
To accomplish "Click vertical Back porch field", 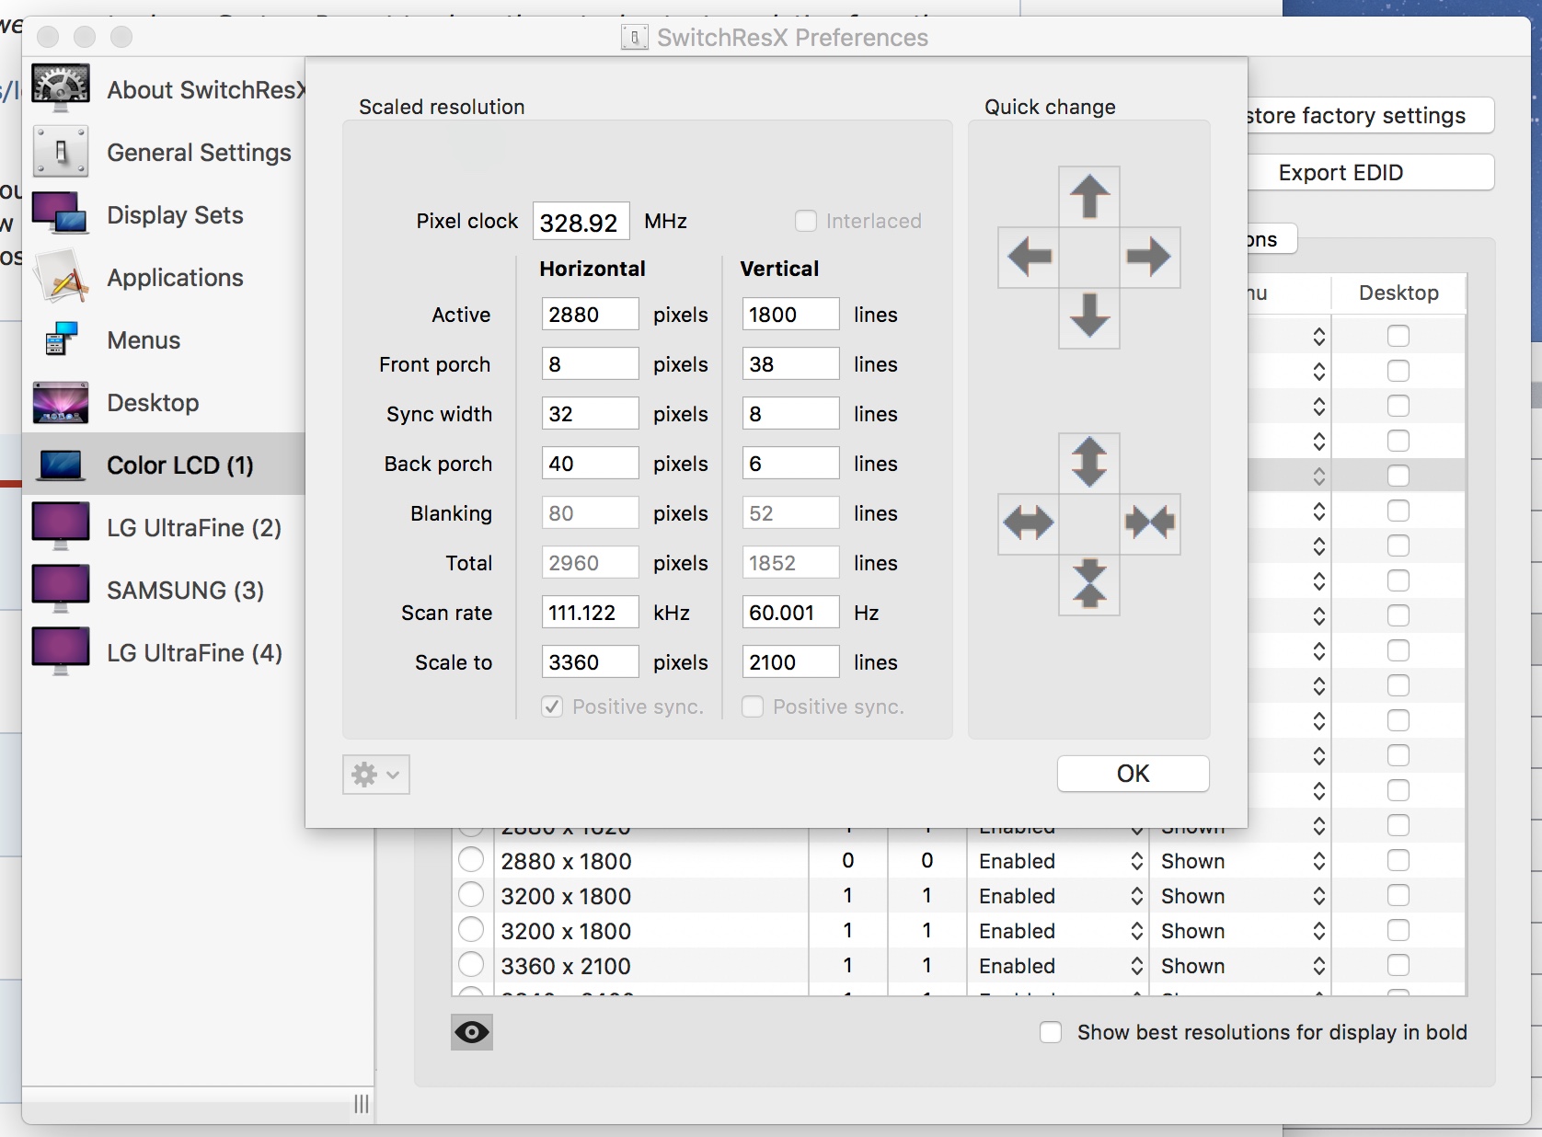I will pos(790,464).
